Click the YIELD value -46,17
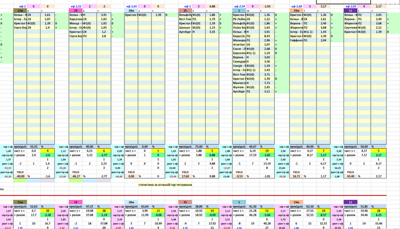 coord(76,176)
